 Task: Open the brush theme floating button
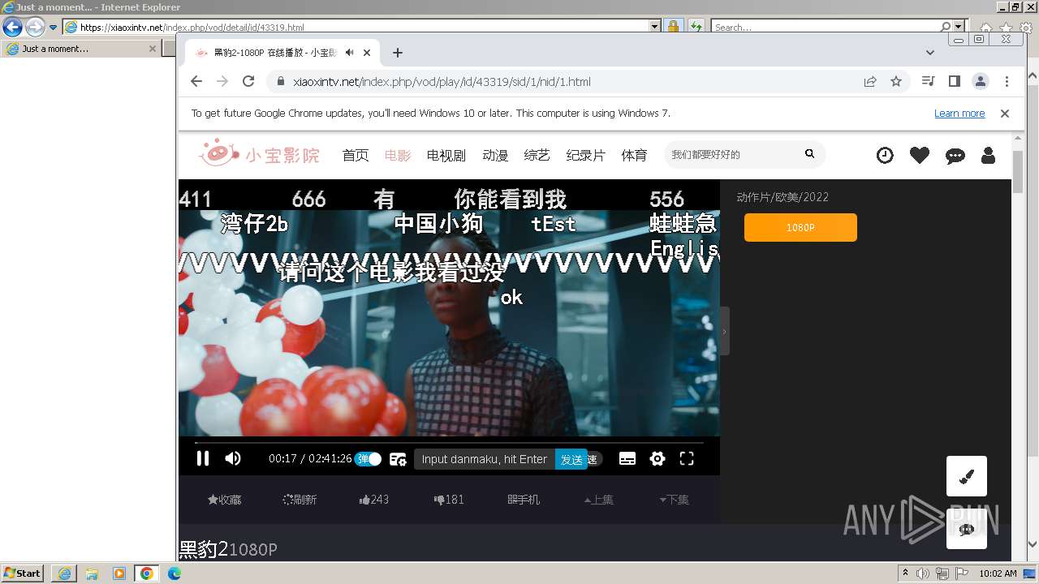point(967,476)
